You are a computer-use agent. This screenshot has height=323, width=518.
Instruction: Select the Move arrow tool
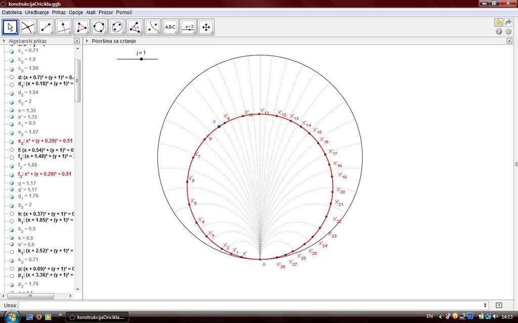10,27
